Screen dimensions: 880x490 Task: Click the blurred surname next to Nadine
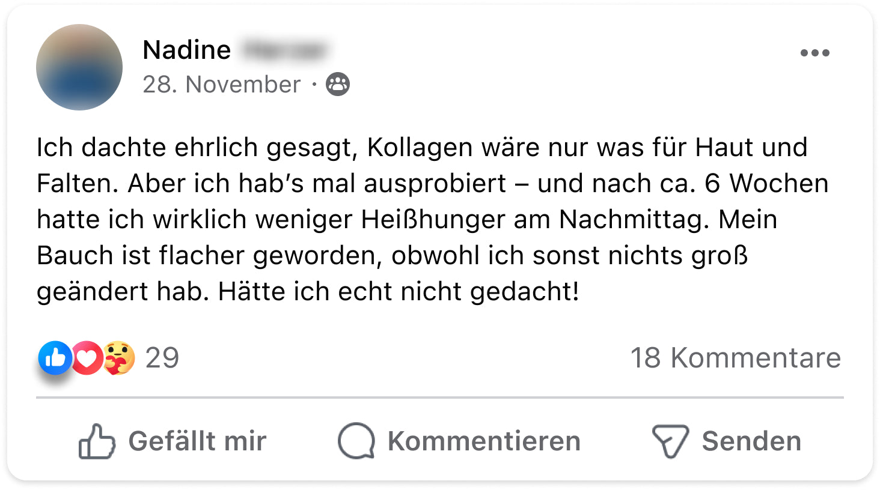(284, 50)
